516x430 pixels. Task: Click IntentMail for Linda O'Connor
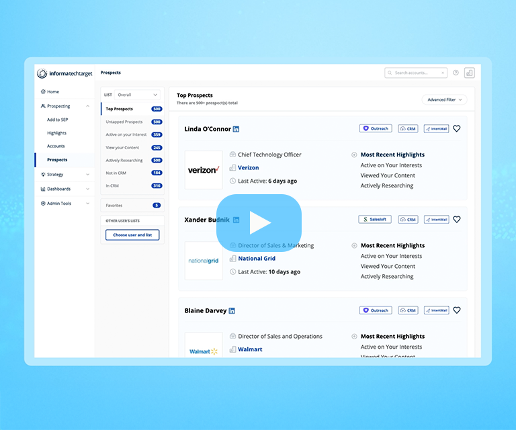(x=436, y=128)
